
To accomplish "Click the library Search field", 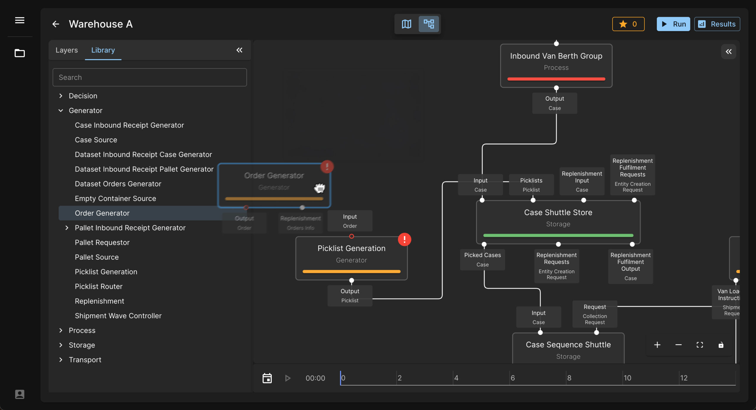I will click(x=149, y=77).
